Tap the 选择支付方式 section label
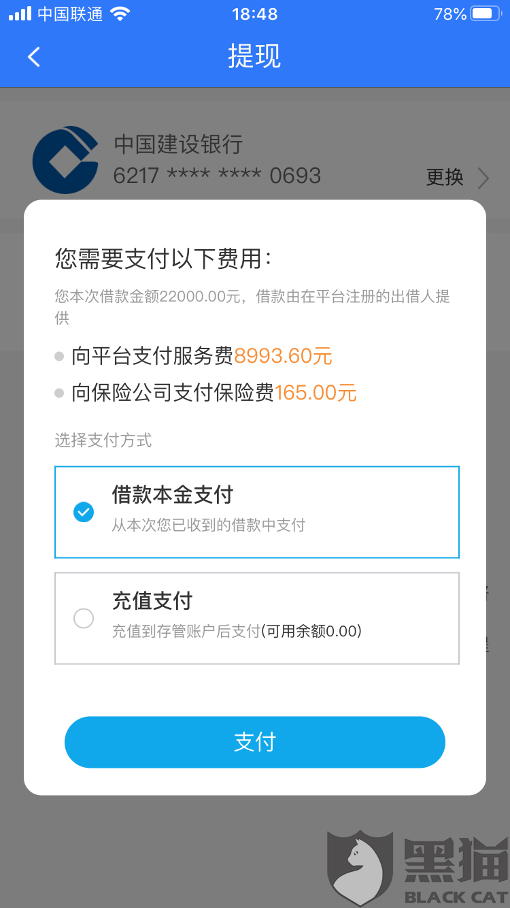Viewport: 510px width, 908px height. [x=103, y=440]
